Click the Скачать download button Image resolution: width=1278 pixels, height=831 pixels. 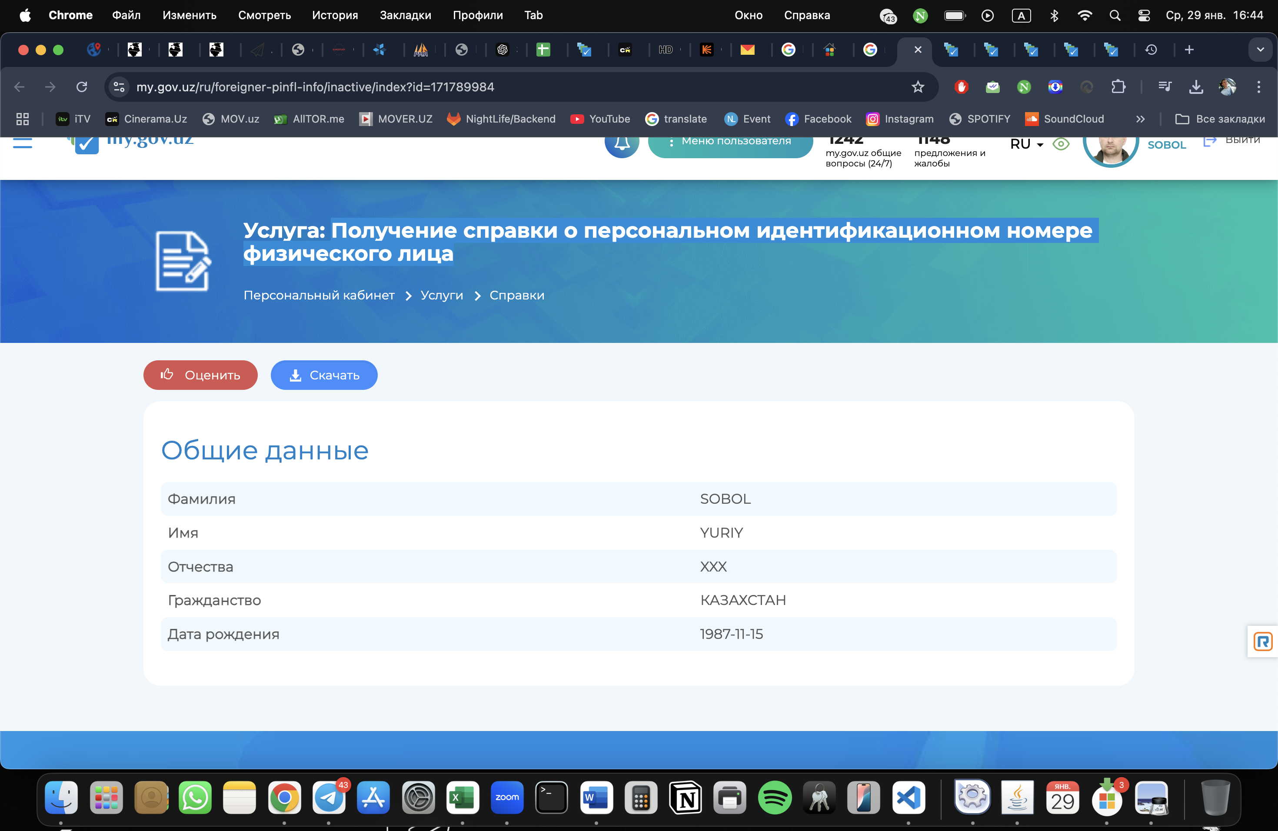point(324,375)
